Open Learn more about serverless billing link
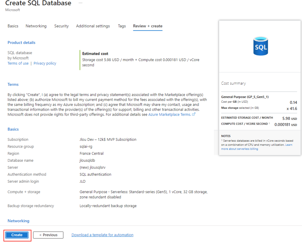This screenshot has width=302, height=242. tap(257, 147)
